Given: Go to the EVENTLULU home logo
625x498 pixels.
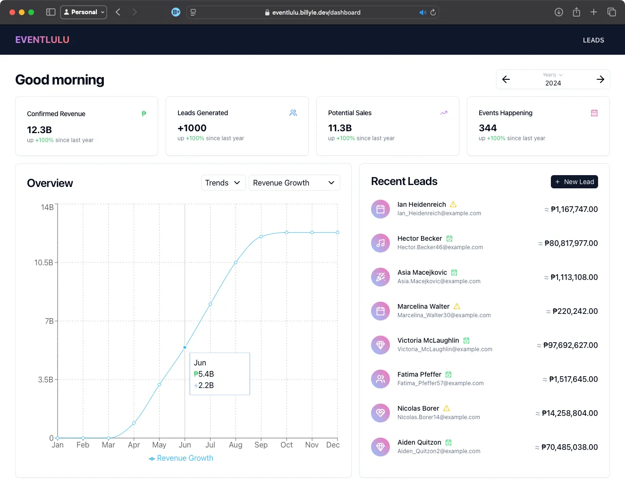Looking at the screenshot, I should (42, 40).
